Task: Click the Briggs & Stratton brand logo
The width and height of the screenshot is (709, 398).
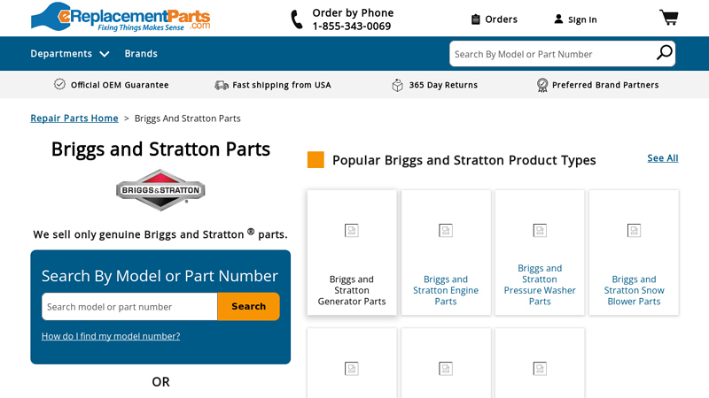Action: coord(160,190)
